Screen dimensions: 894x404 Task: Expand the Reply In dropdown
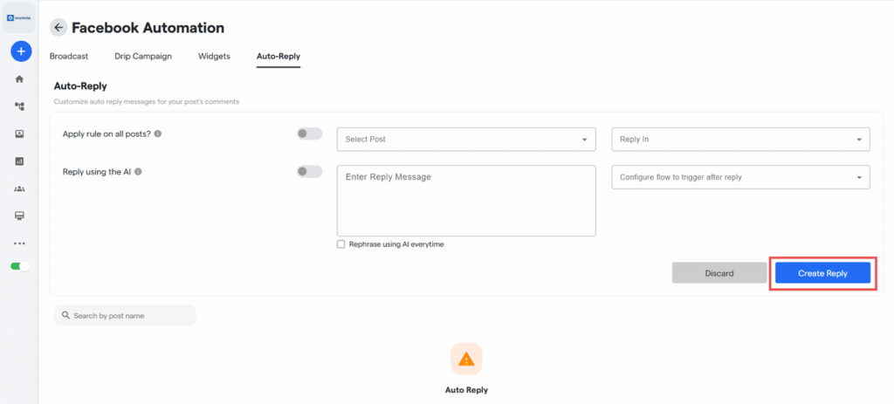coord(740,140)
